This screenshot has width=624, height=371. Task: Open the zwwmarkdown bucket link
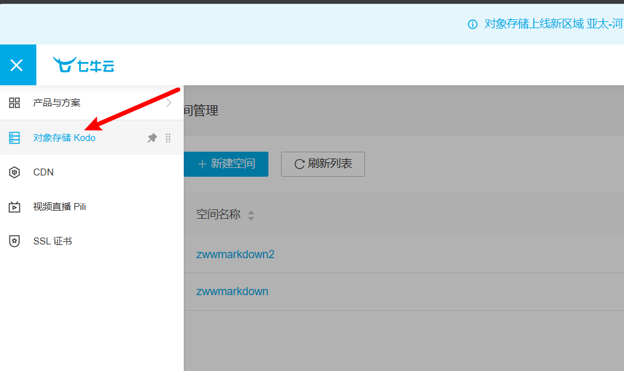point(232,291)
